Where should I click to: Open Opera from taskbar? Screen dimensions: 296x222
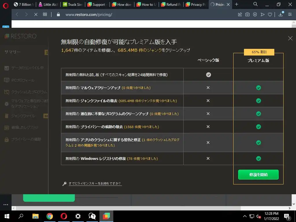[x=64, y=216]
